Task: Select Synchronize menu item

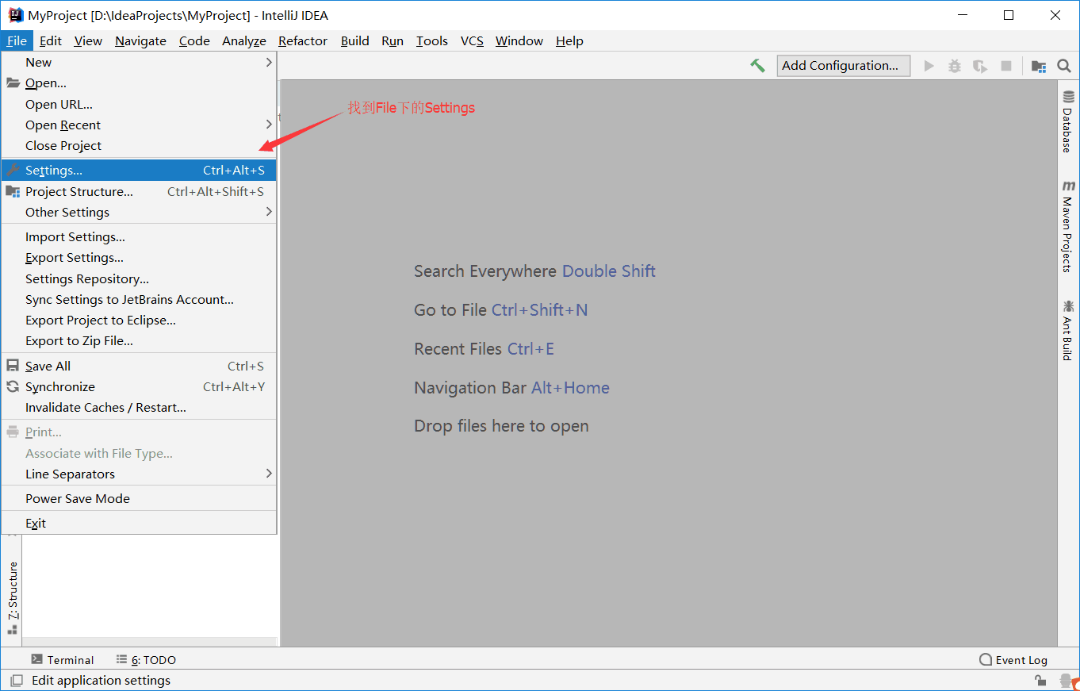Action: coord(139,387)
